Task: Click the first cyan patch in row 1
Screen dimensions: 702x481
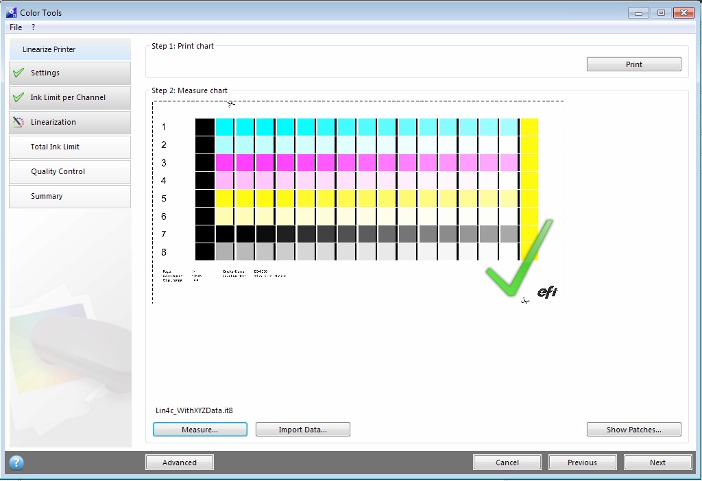Action: click(x=225, y=127)
